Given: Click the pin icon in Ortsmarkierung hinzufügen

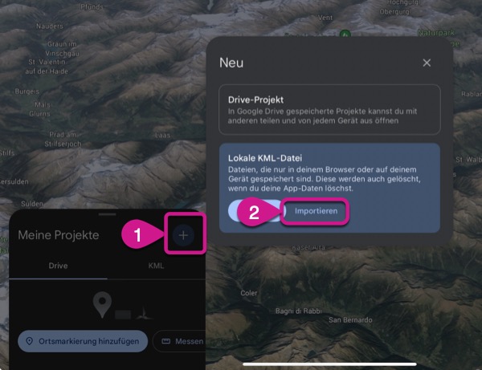Looking at the screenshot, I should [x=29, y=341].
